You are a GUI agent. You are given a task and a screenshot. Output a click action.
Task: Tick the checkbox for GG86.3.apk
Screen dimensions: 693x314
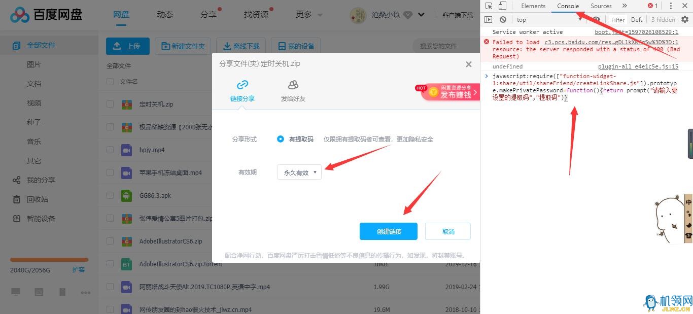(x=110, y=195)
